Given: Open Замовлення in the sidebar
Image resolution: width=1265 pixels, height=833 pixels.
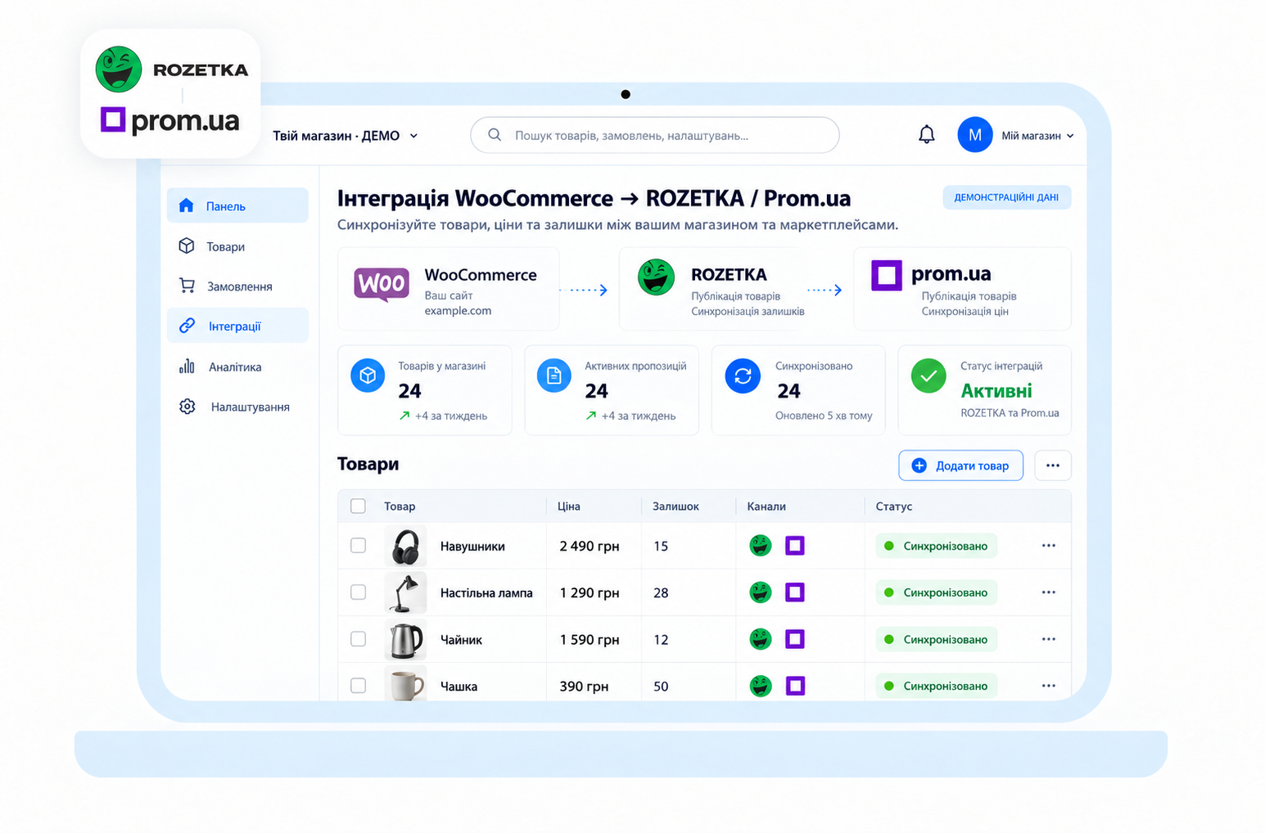Looking at the screenshot, I should [237, 286].
